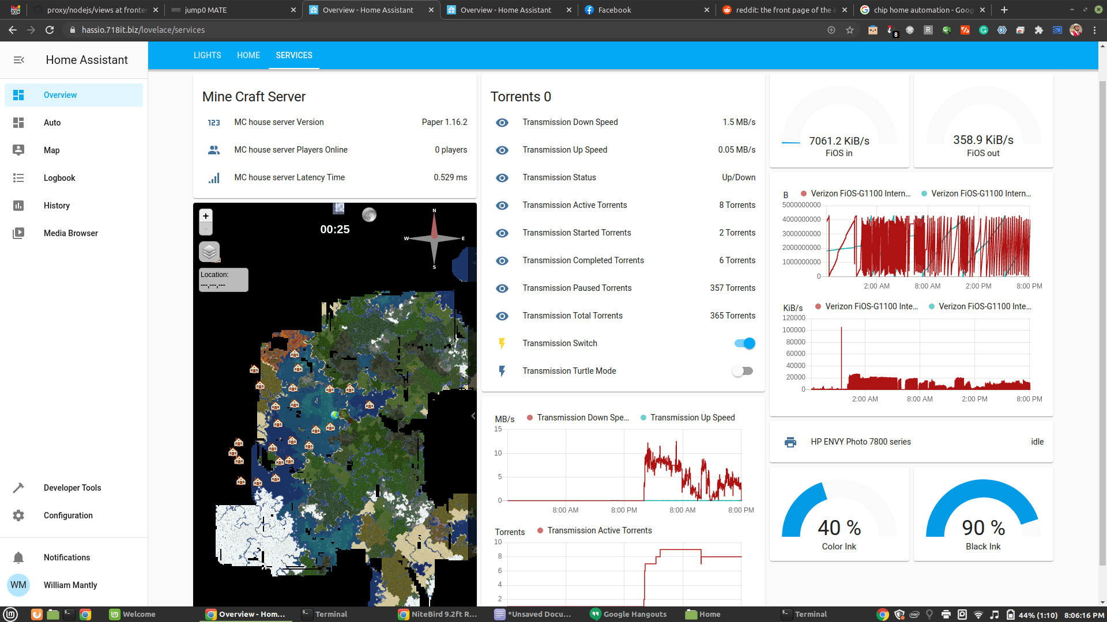
Task: Turn off the Transmission Switch toggle
Action: (x=744, y=343)
